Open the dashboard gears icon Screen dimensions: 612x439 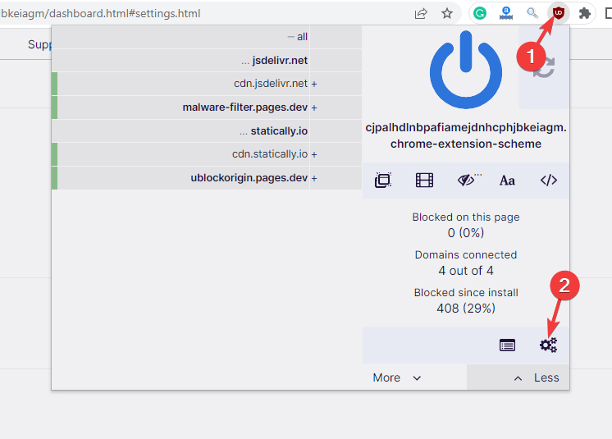tap(548, 345)
